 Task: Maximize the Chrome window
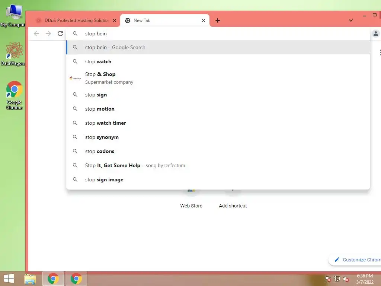tap(375, 15)
